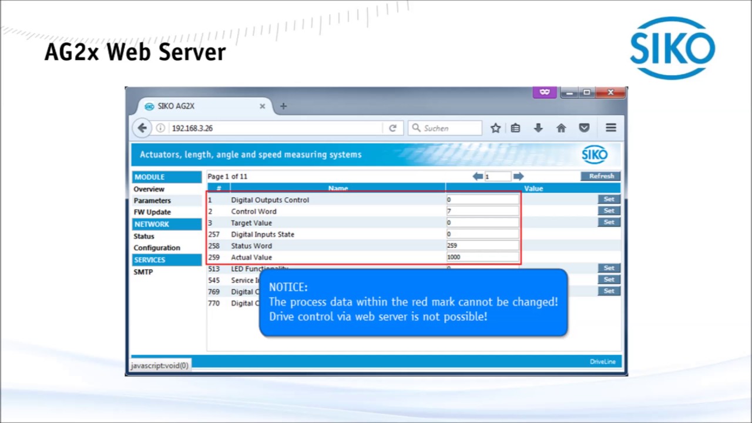
Task: Click the 'Actual Value' row name
Action: pyautogui.click(x=251, y=257)
